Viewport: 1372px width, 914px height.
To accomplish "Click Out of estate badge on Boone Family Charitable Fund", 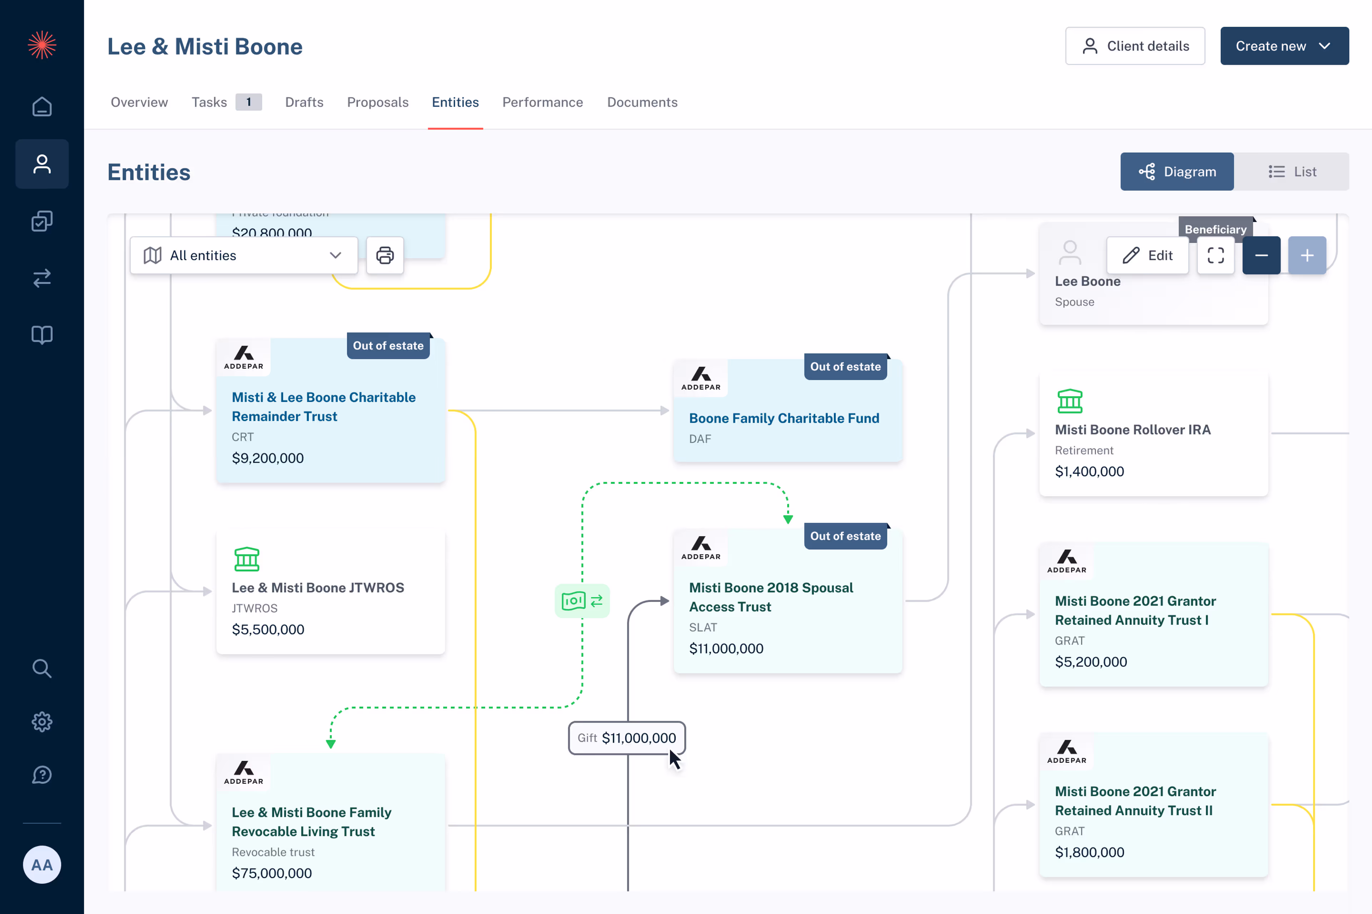I will pos(845,367).
